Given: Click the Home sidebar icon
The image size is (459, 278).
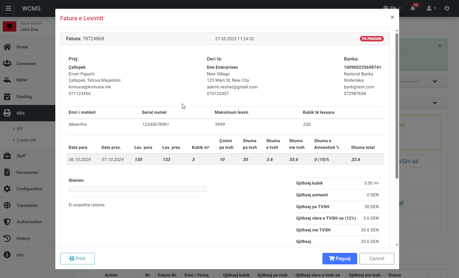Looking at the screenshot, I should [x=7, y=47].
